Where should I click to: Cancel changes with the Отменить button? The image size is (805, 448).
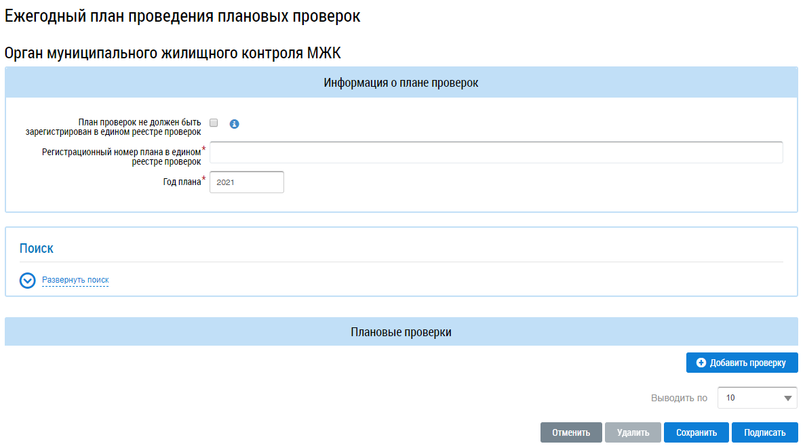pos(570,433)
